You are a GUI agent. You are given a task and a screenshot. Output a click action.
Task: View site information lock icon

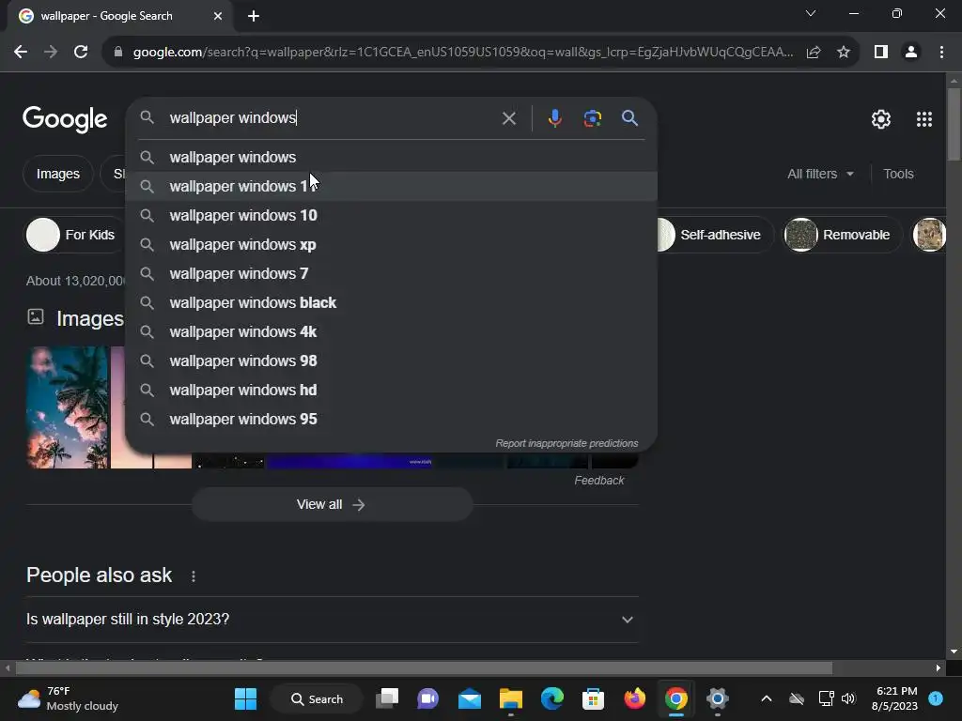coord(118,53)
